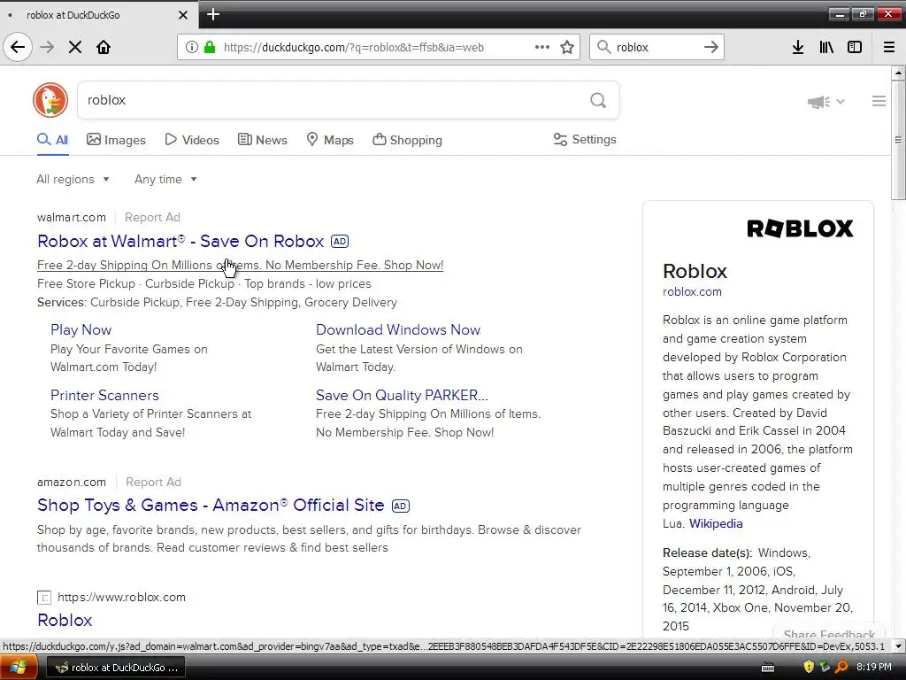
Task: Switch to the Maps tab
Action: tap(330, 140)
